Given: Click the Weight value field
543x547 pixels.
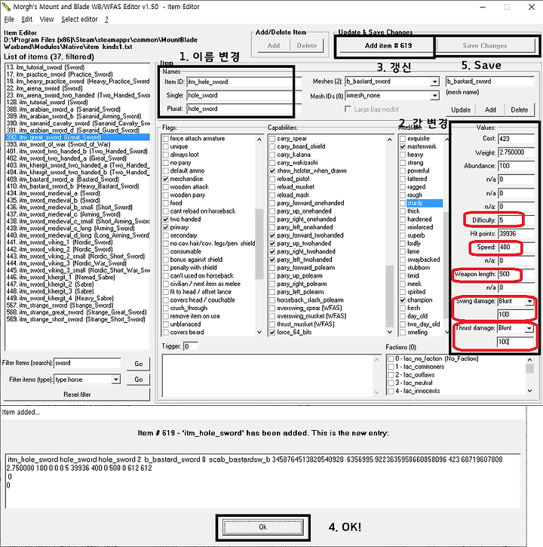Looking at the screenshot, I should pos(516,152).
